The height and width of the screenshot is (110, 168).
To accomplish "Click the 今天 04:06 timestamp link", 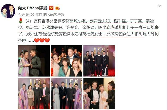I will pyautogui.click(x=26, y=15).
